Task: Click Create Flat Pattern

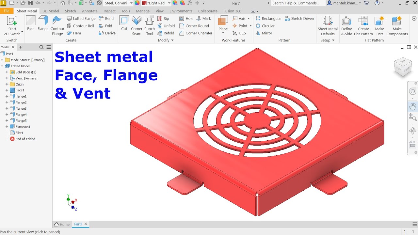Action: point(363,26)
